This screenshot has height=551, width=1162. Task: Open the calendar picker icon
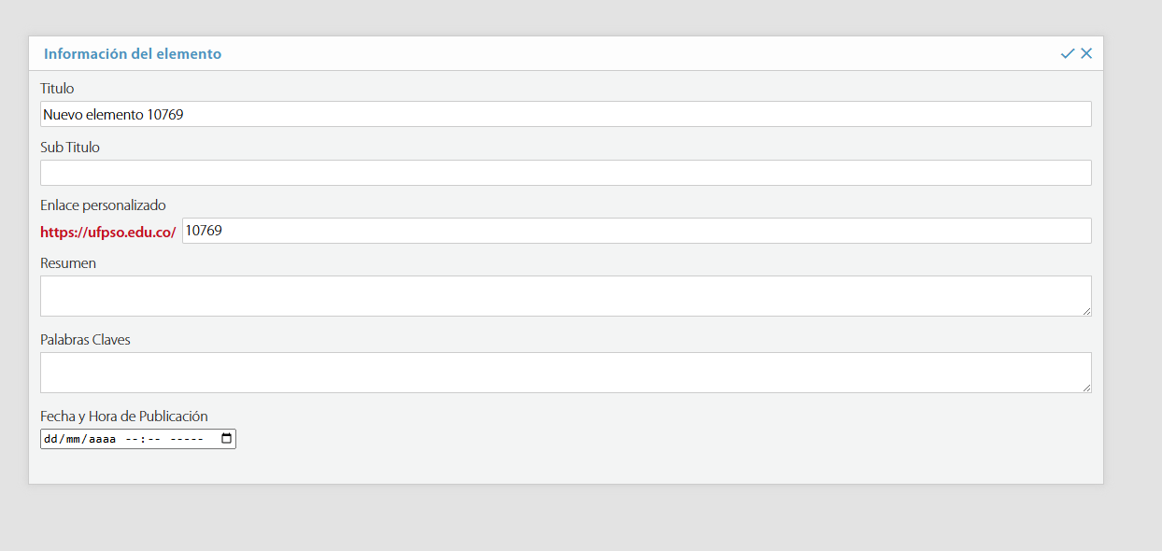click(x=226, y=439)
